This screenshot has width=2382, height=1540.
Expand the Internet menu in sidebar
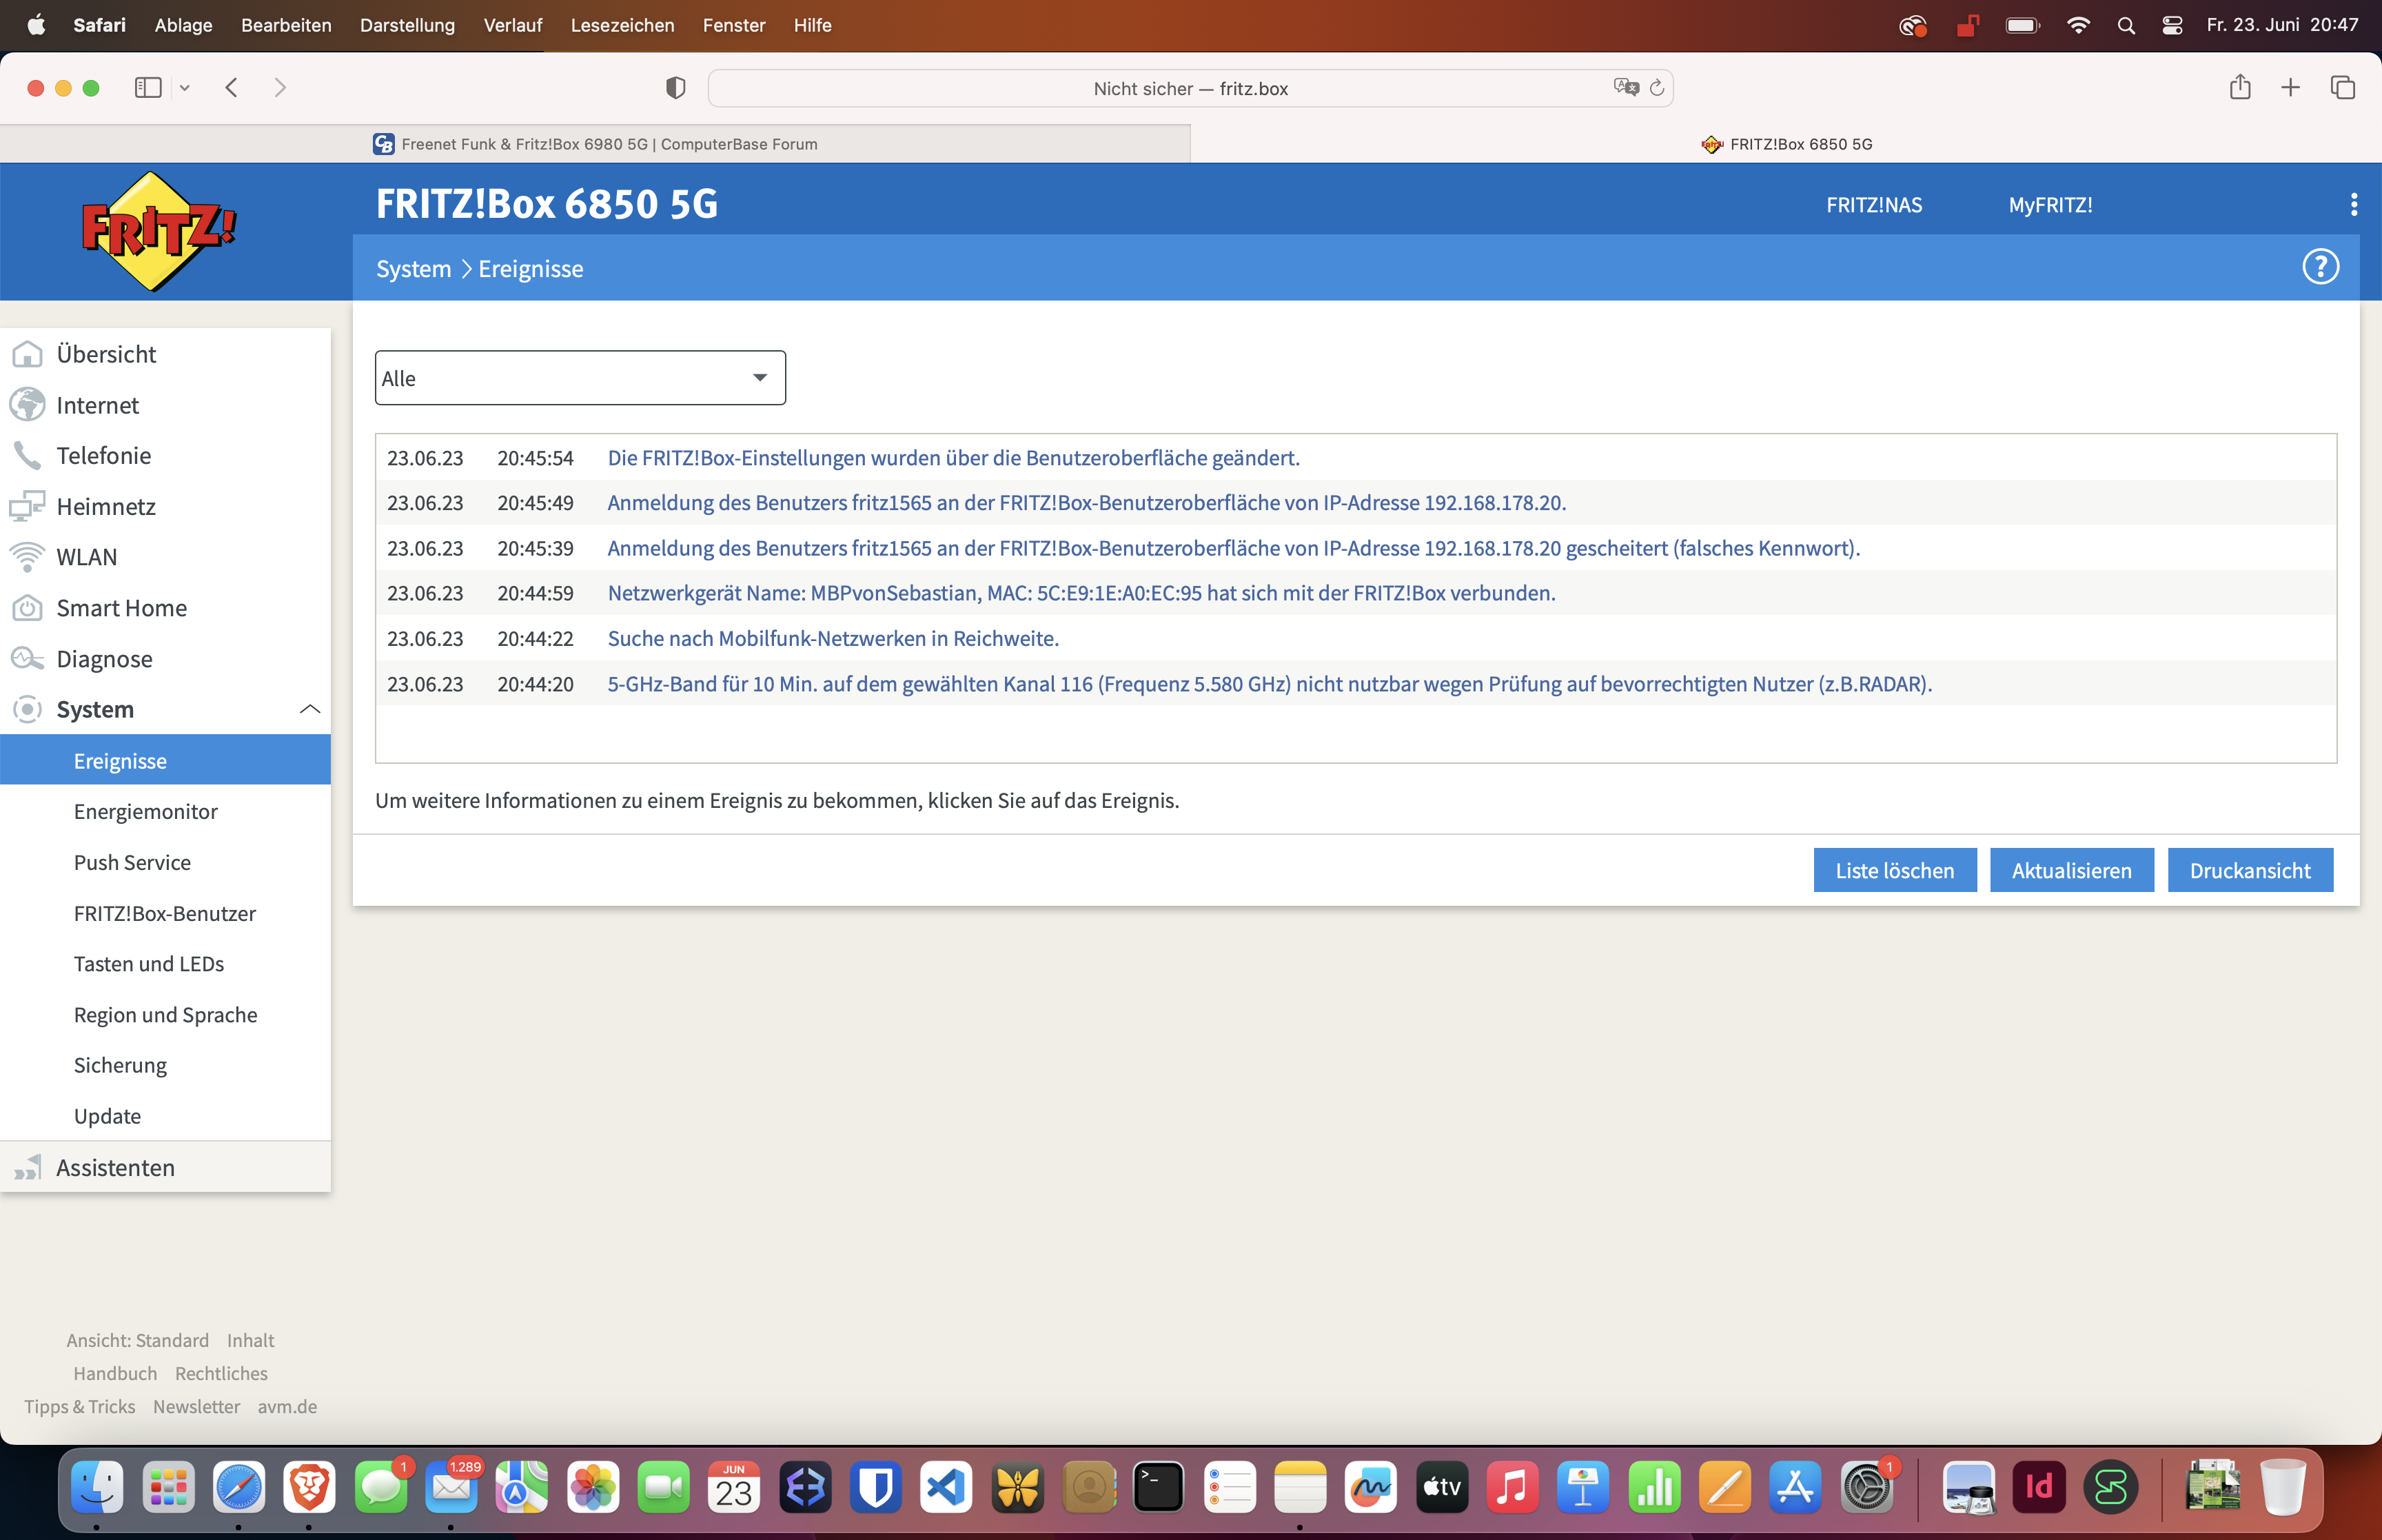98,405
